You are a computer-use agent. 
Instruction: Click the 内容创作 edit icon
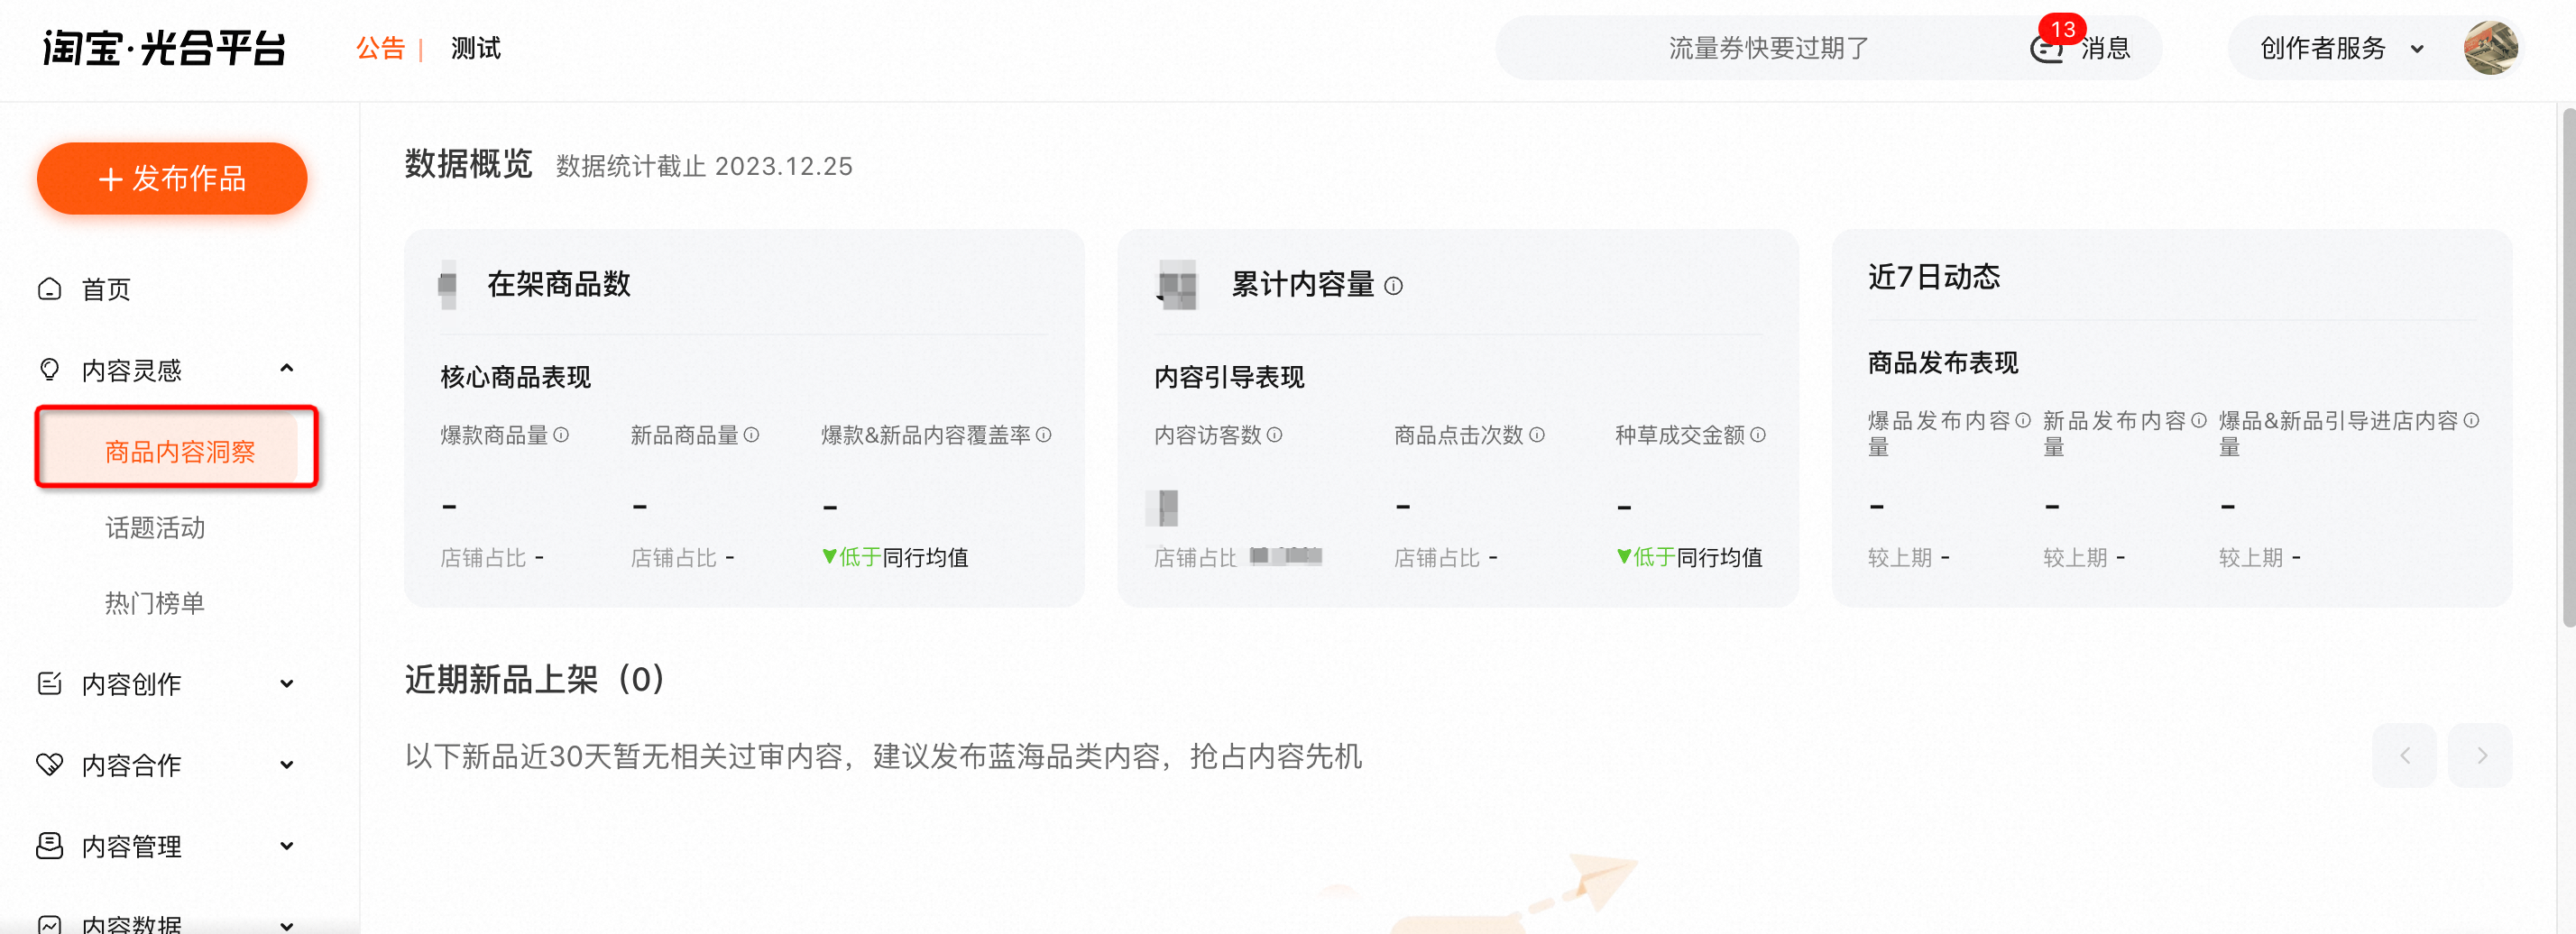coord(49,684)
